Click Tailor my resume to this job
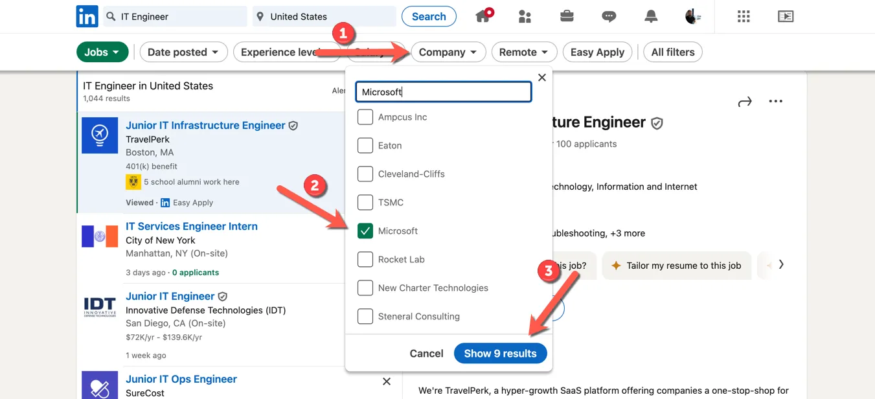The image size is (875, 399). (677, 266)
